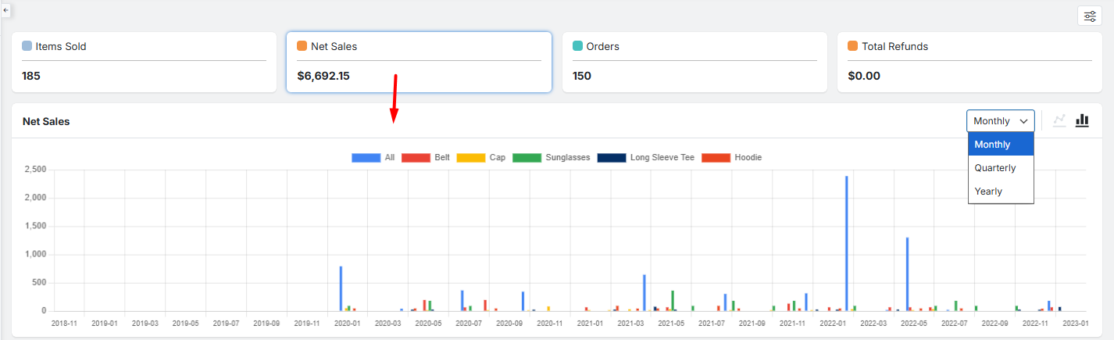
Task: Click the Total Refunds orange square icon
Action: point(853,46)
